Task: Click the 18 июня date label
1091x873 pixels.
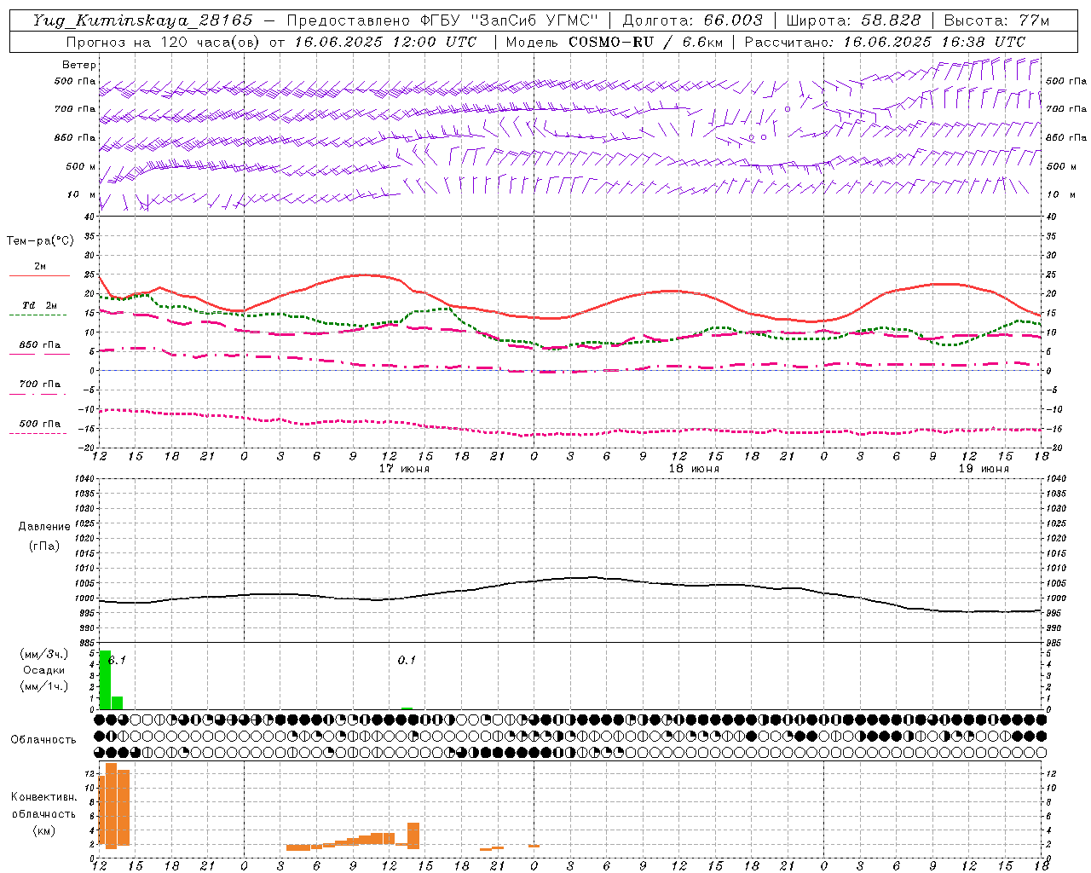Action: click(x=694, y=469)
